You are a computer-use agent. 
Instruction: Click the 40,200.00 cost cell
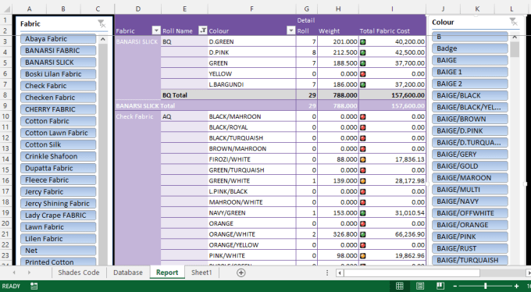point(392,41)
